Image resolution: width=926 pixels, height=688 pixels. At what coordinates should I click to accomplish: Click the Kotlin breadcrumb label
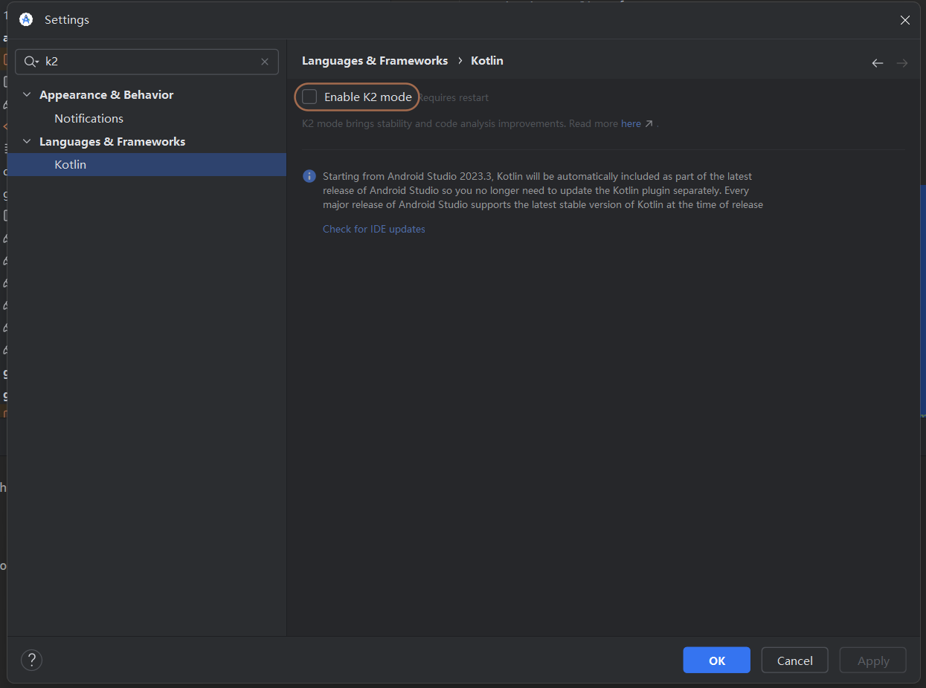pos(487,61)
